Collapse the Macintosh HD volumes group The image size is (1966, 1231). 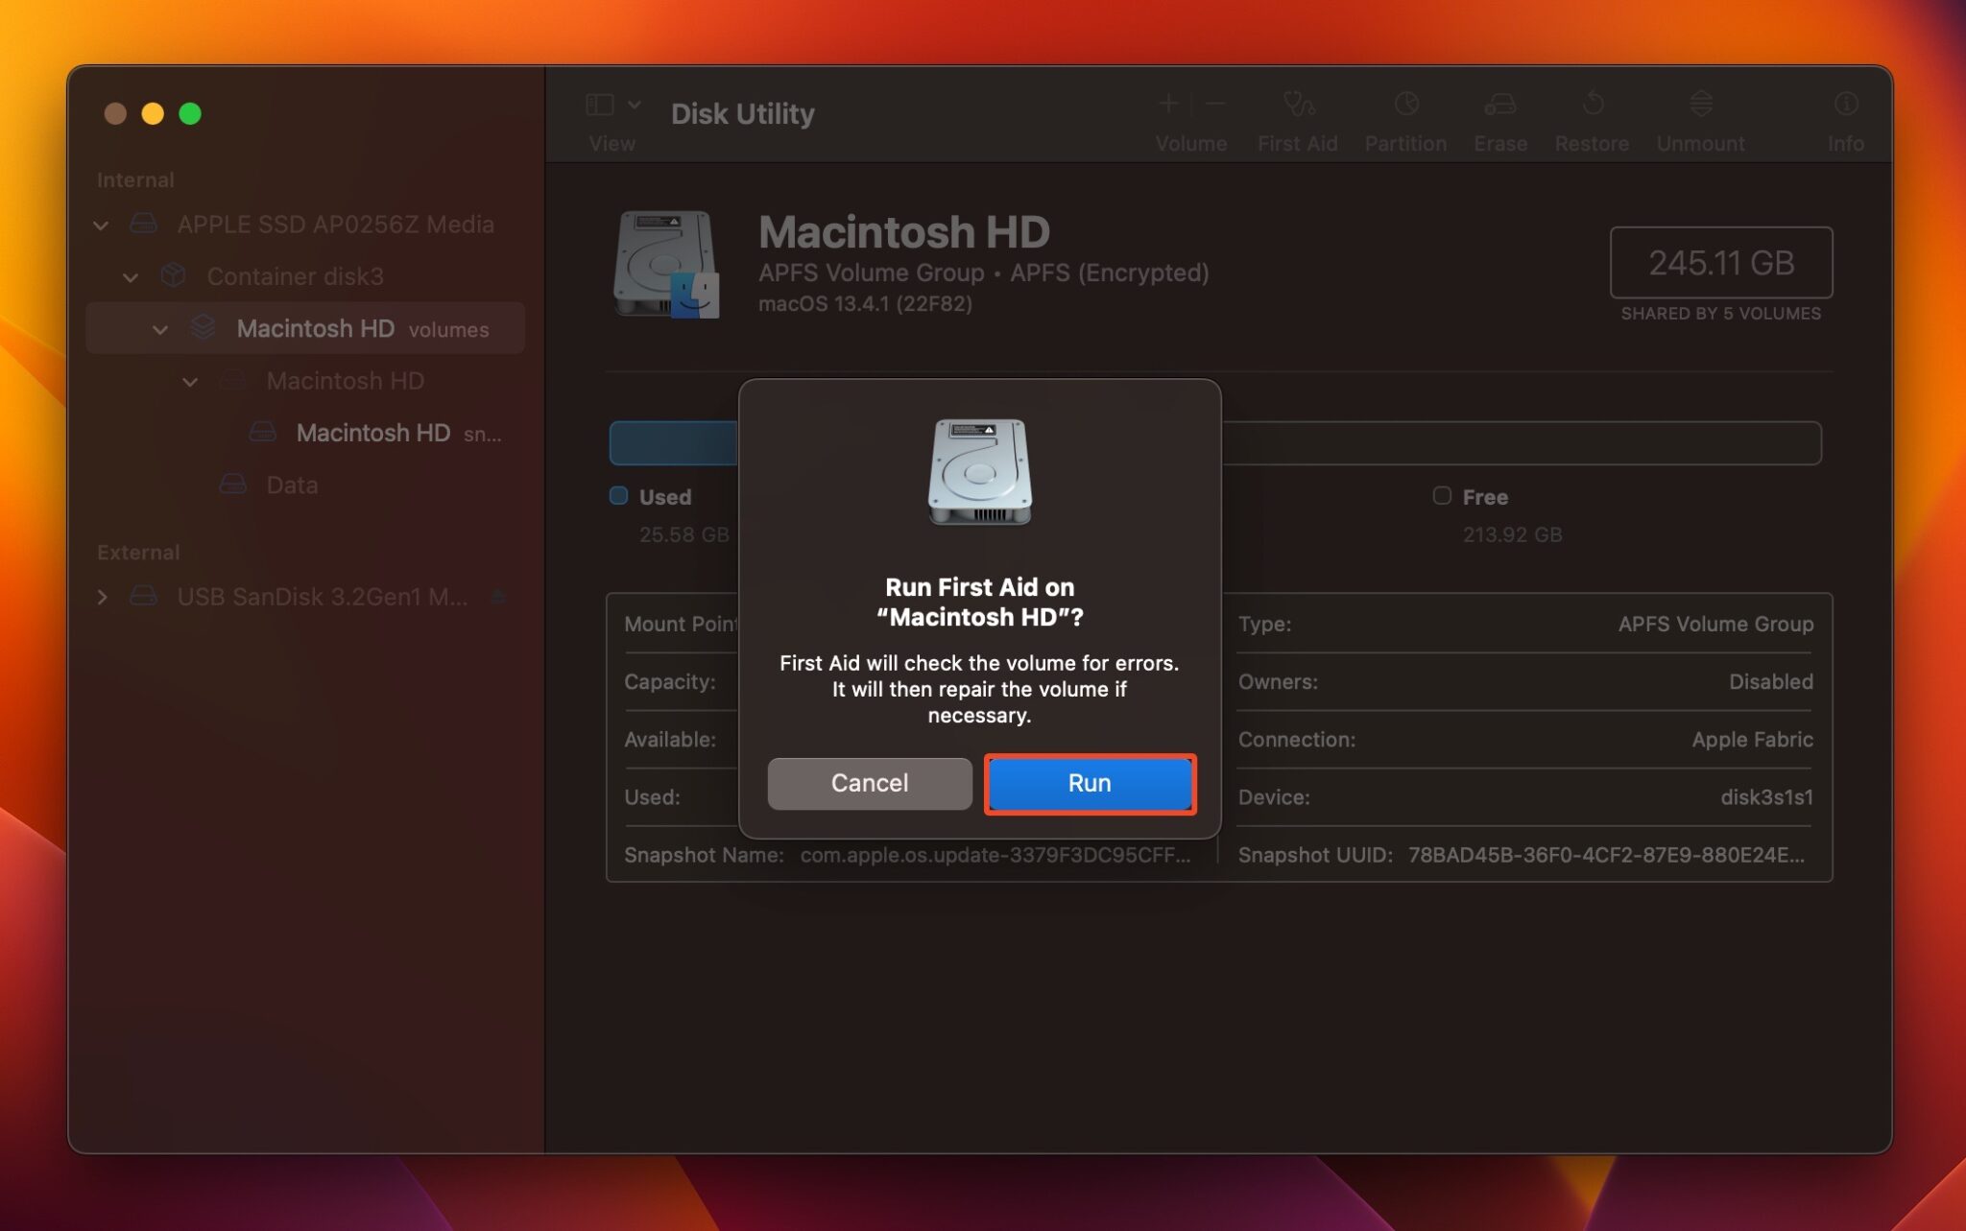tap(160, 329)
